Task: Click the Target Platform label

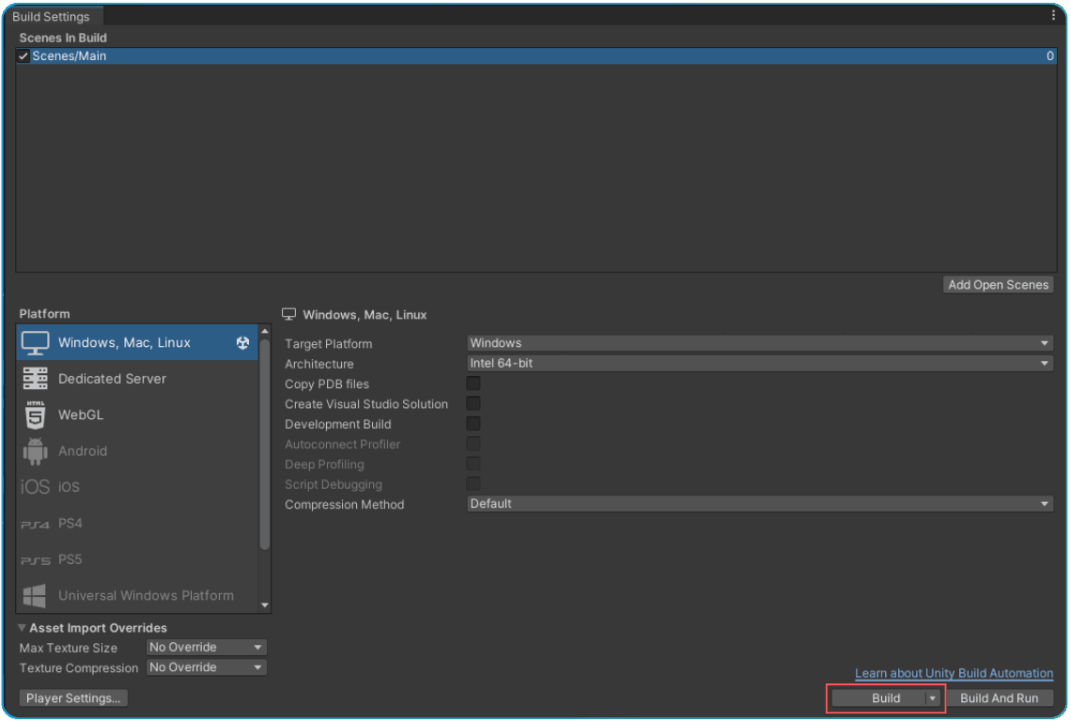Action: click(329, 344)
